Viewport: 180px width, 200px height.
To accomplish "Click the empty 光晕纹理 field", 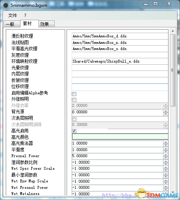I will click(120, 68).
